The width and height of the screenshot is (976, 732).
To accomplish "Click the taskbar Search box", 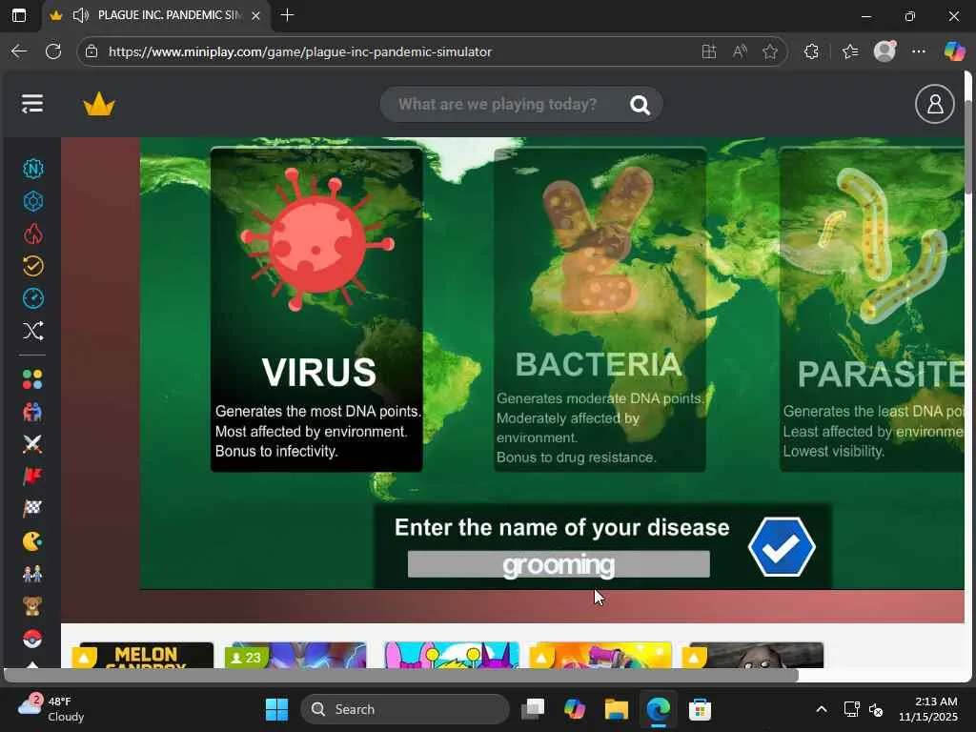I will pyautogui.click(x=405, y=709).
